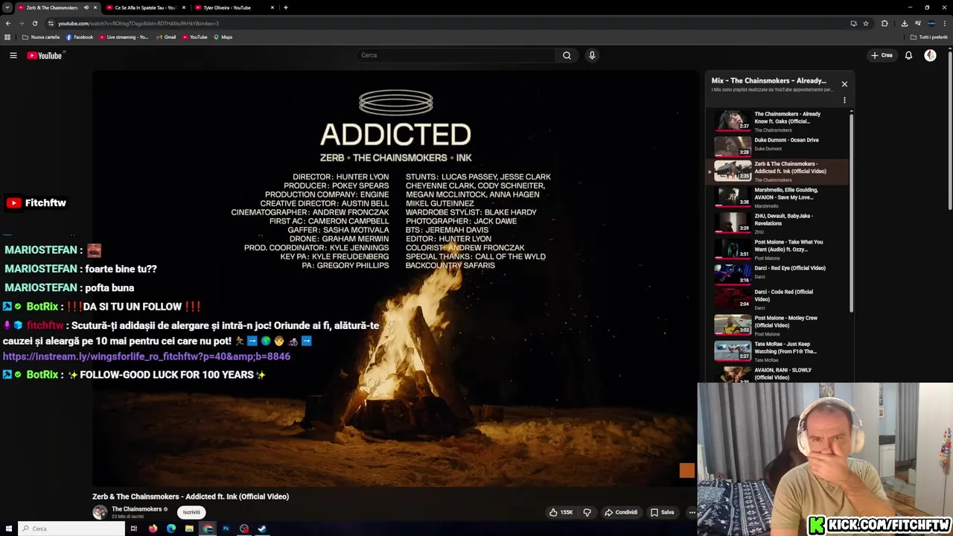Select the Zerb & The Chainsmokers tab
The image size is (953, 536).
coord(51,7)
